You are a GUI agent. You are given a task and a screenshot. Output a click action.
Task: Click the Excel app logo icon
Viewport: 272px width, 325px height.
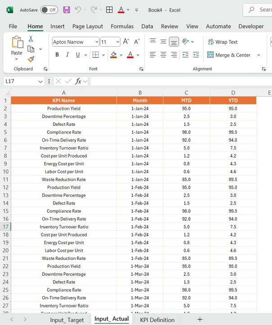pos(9,10)
